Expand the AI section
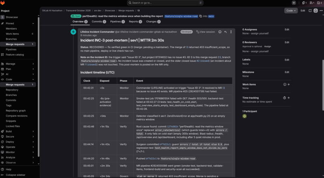The image size is (324, 178). coord(18,74)
